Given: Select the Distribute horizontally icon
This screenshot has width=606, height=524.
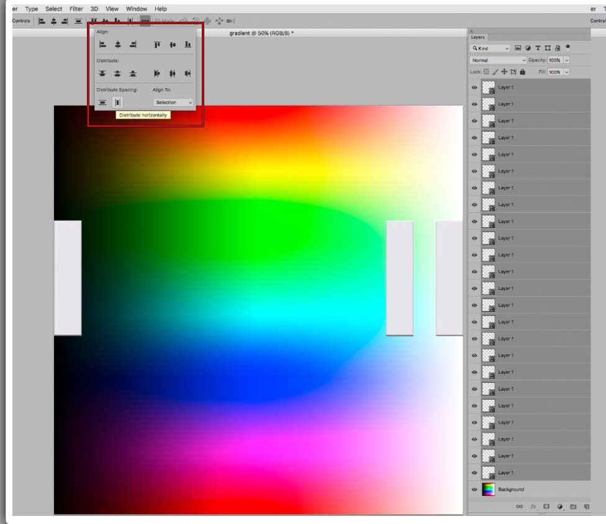Looking at the screenshot, I should click(x=117, y=102).
